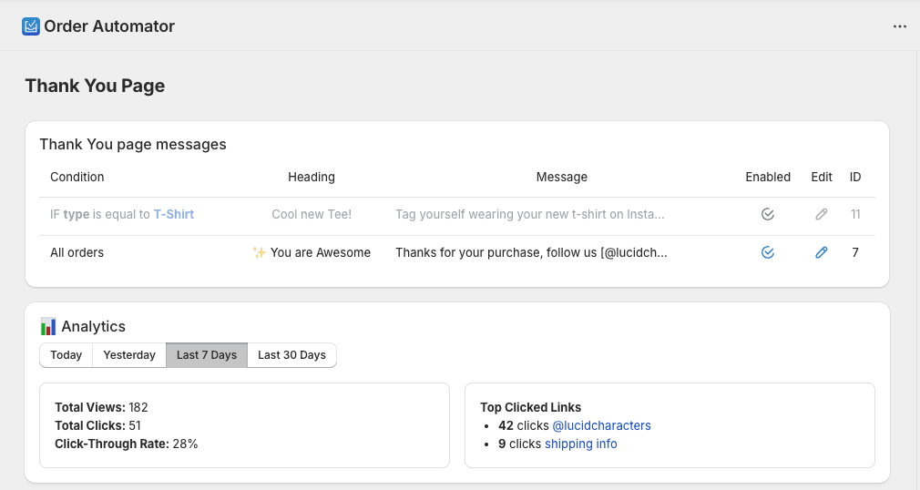
Task: Select the All orders condition row
Action: pyautogui.click(x=77, y=252)
